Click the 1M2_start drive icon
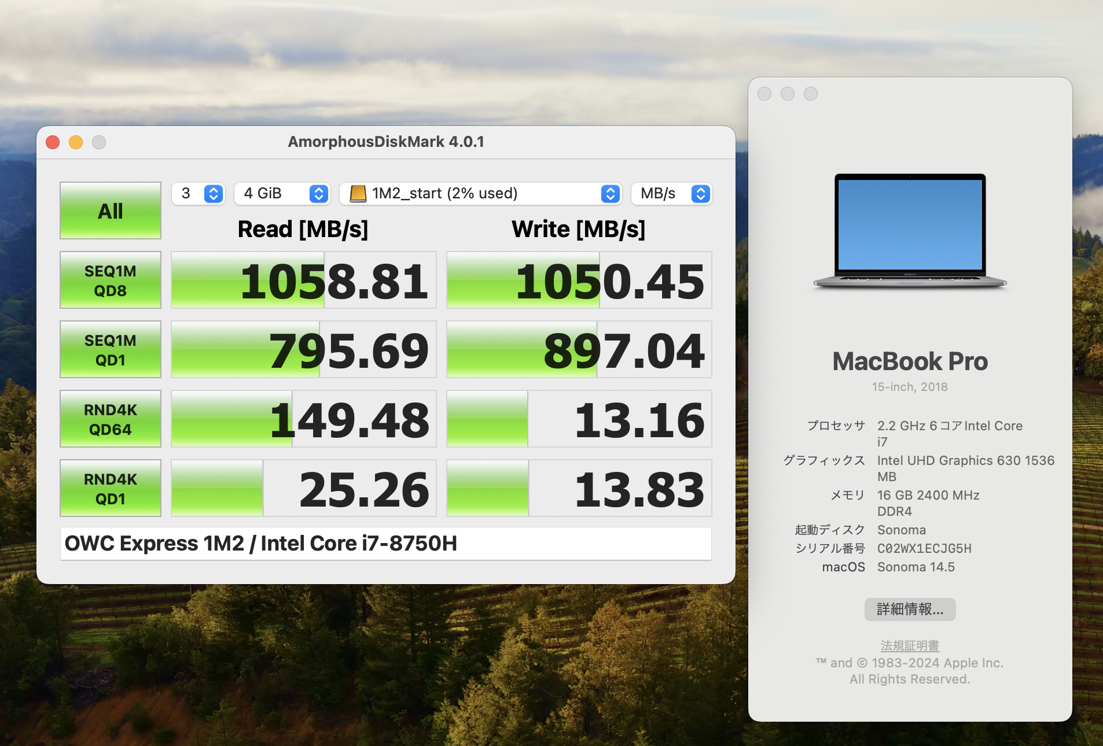This screenshot has height=746, width=1103. coord(358,194)
